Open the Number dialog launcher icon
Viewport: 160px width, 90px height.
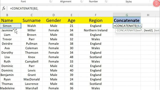coord(106,1)
